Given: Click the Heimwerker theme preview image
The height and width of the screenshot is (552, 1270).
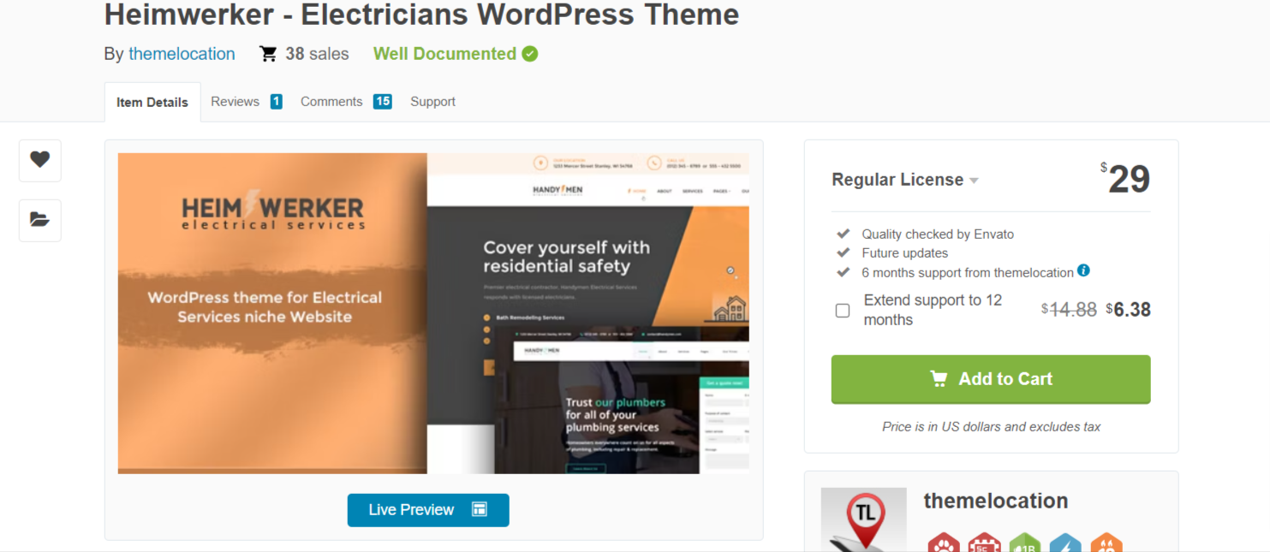Looking at the screenshot, I should coord(433,312).
